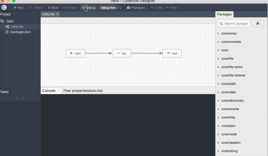Switch to the Console tab
This screenshot has width=268, height=156.
[49, 91]
